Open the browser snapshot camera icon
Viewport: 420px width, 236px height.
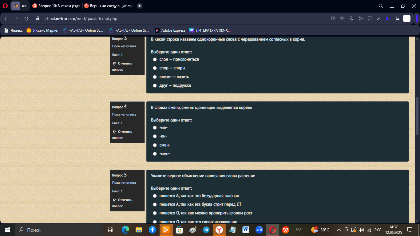342,18
